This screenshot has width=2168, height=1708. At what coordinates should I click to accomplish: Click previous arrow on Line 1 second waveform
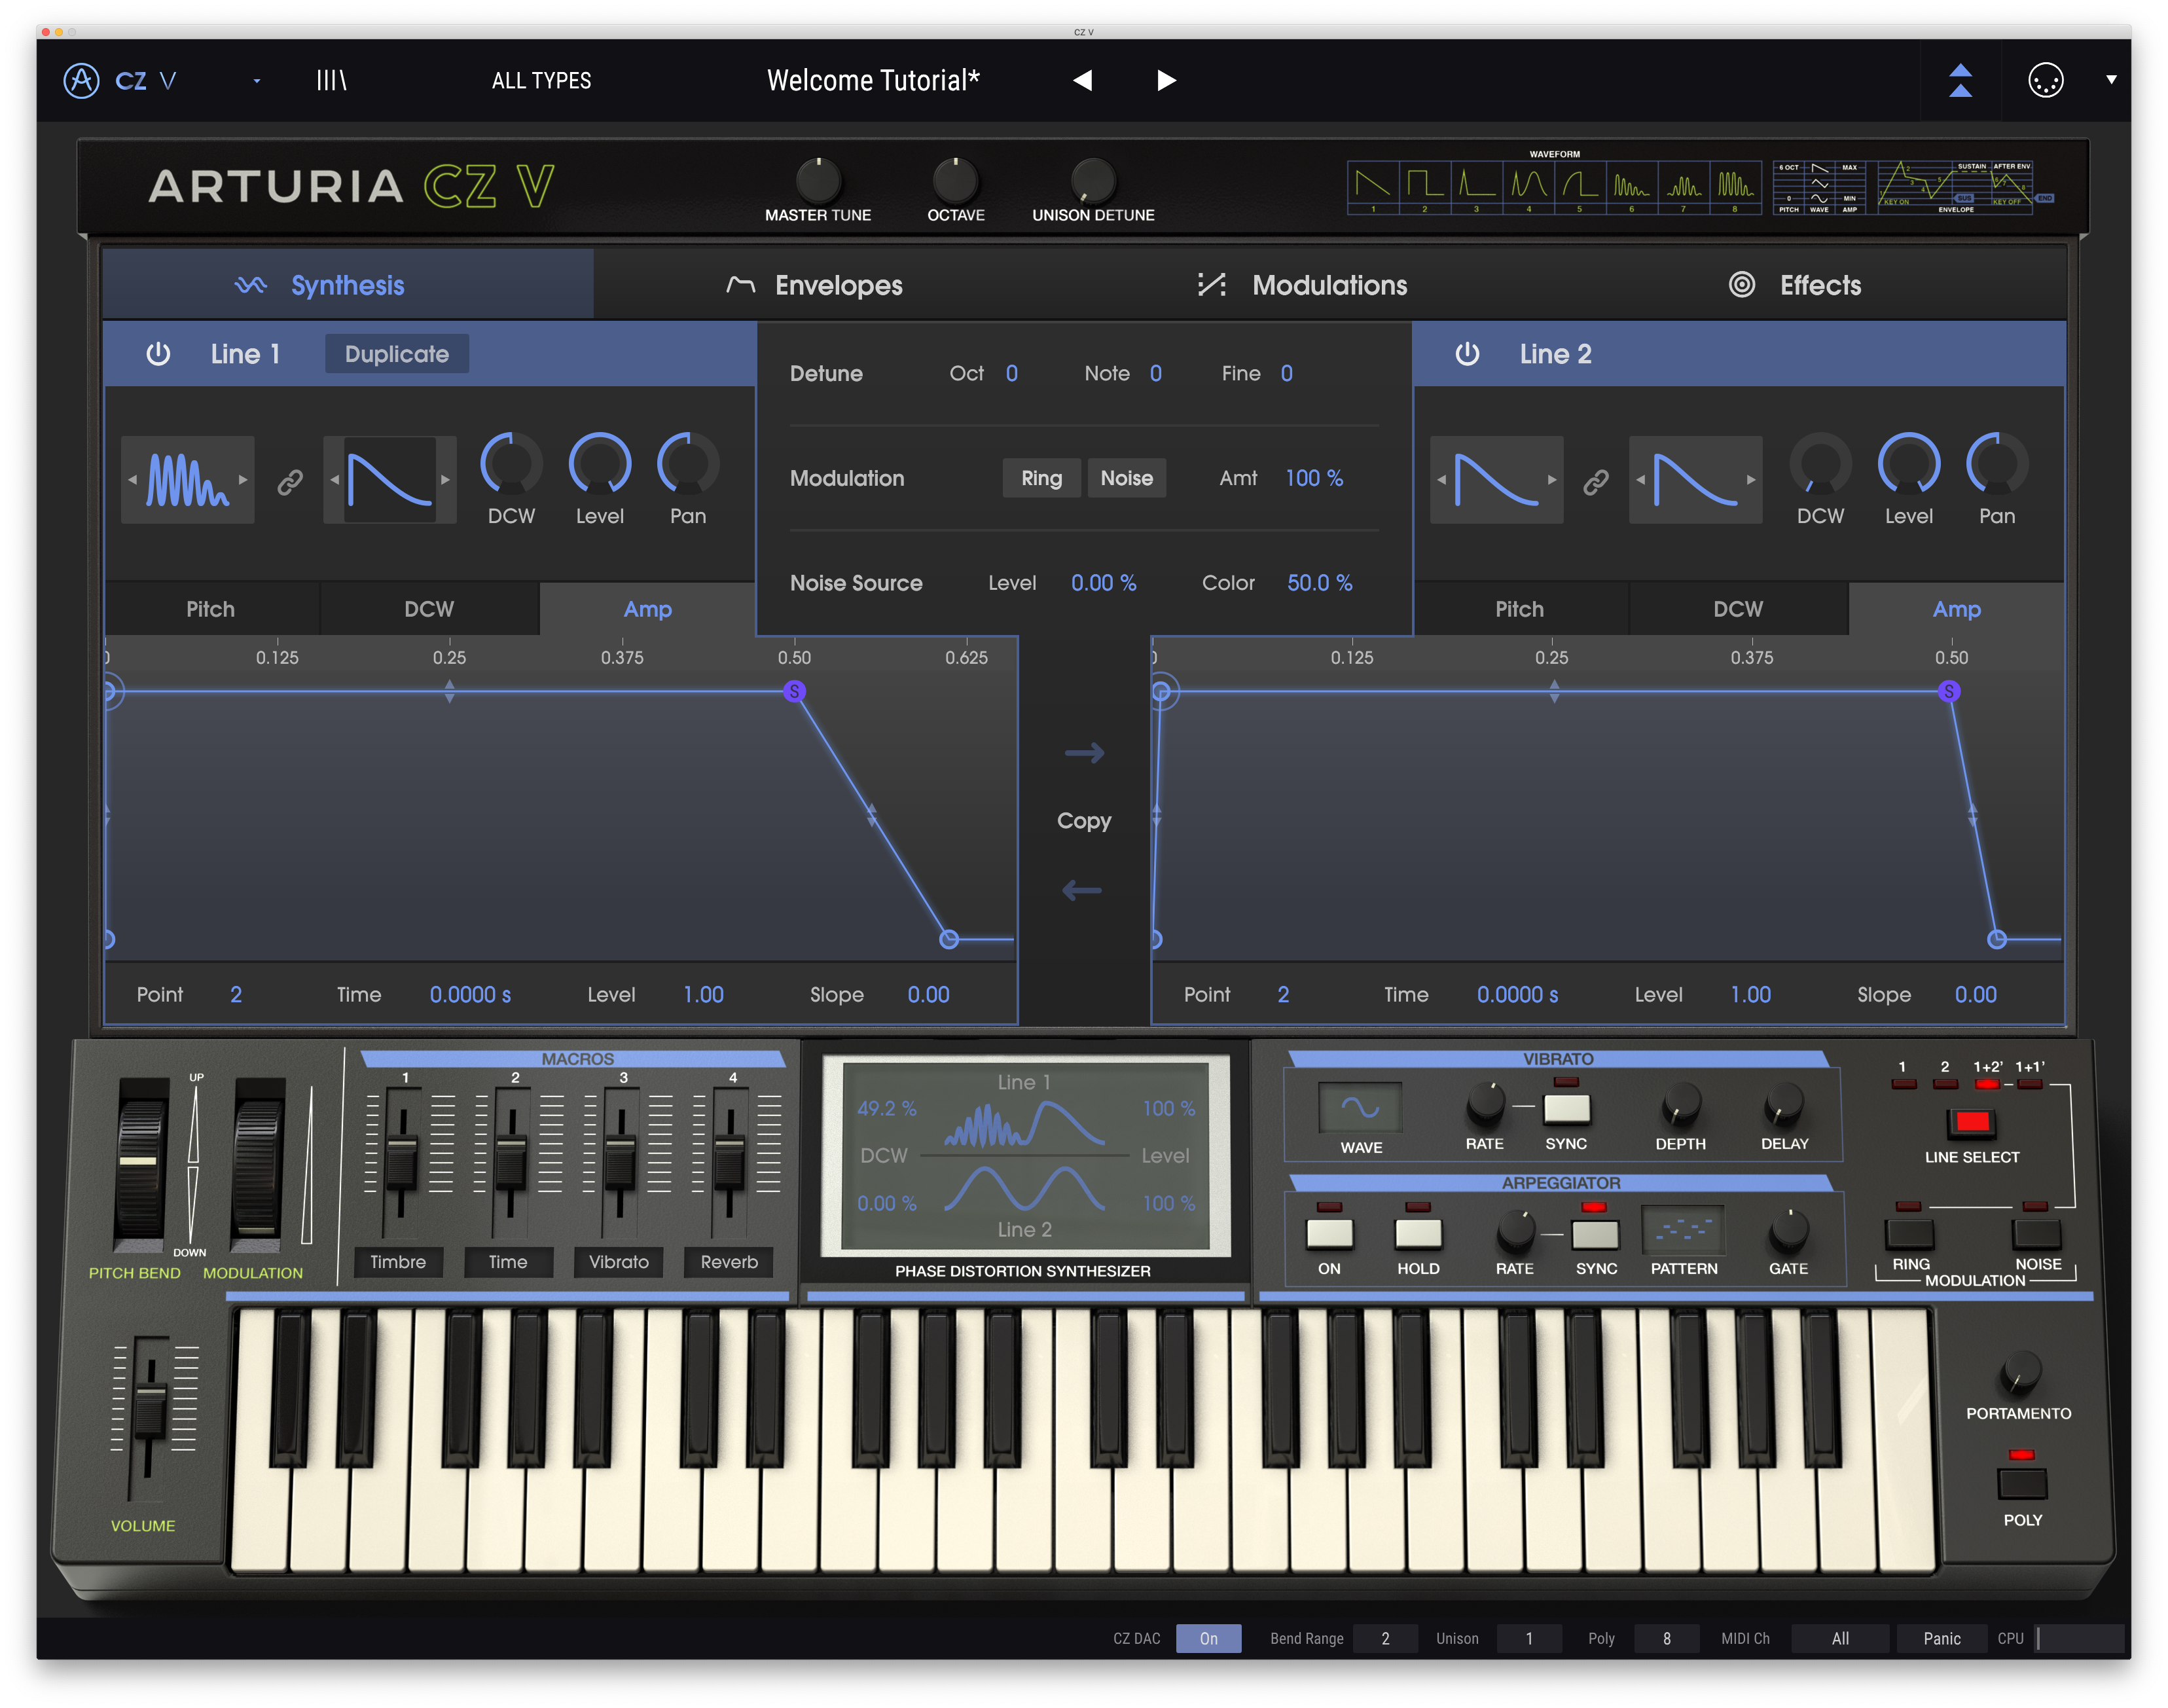click(335, 480)
